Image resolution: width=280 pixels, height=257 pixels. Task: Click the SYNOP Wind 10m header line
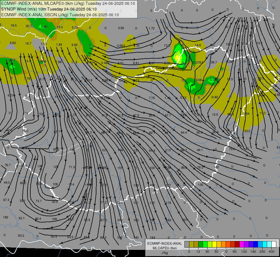coord(49,9)
